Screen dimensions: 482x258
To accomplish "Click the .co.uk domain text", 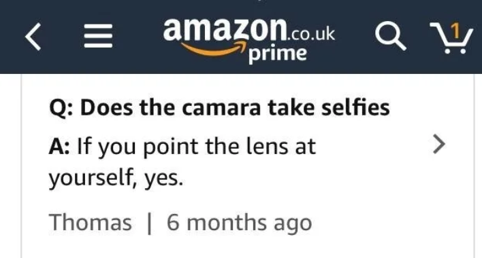I will 310,33.
